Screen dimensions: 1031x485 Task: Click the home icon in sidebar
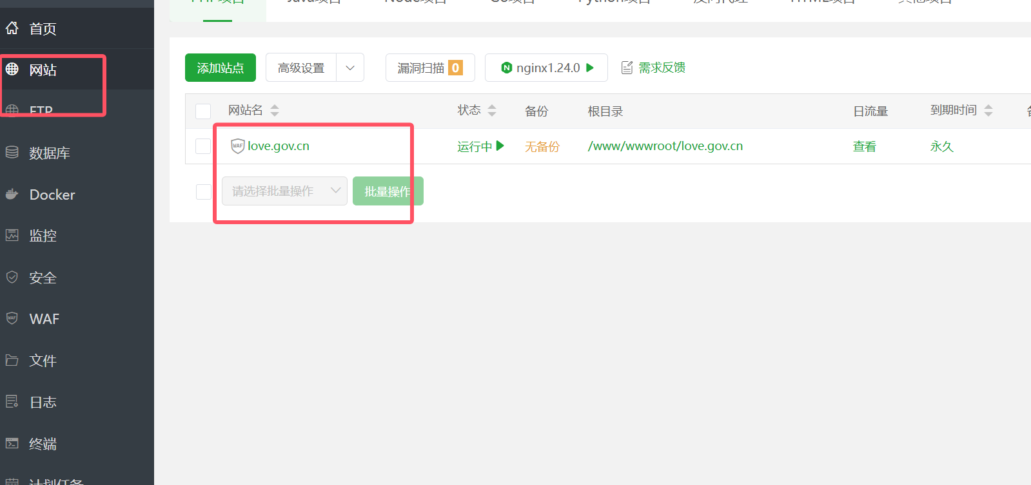(12, 28)
